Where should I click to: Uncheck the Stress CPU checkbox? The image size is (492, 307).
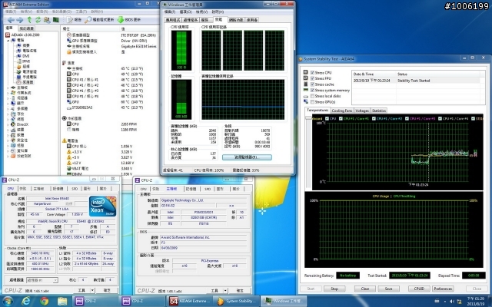313,73
